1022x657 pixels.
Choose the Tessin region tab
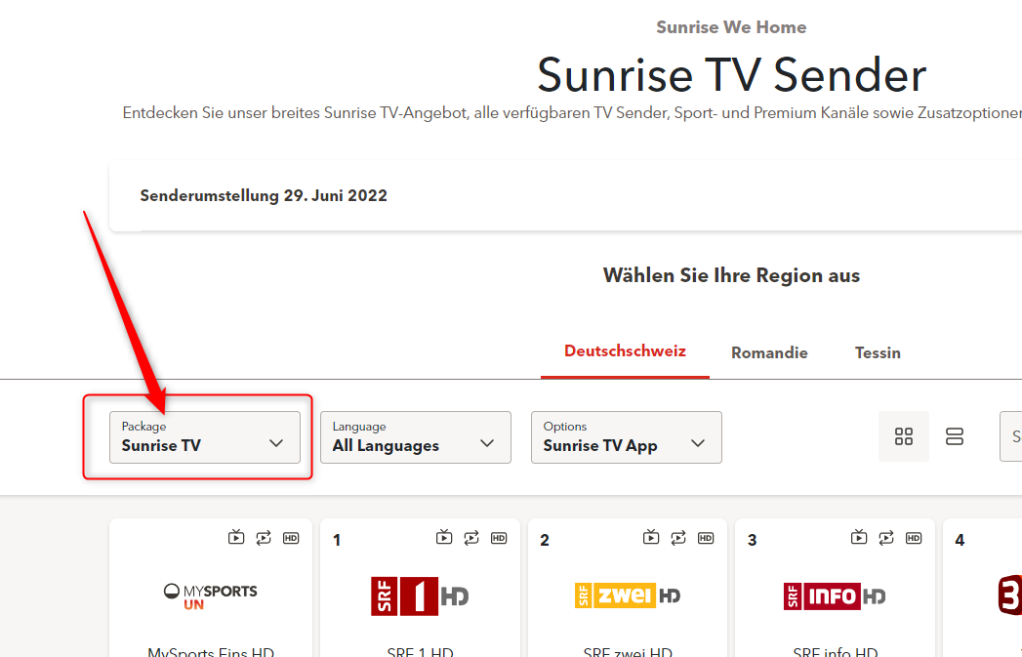coord(878,352)
